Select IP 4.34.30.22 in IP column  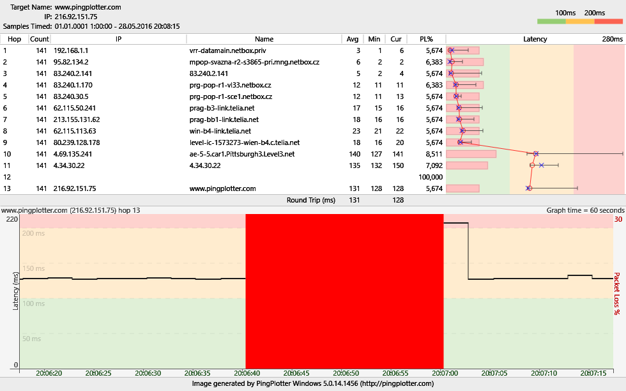(x=69, y=165)
